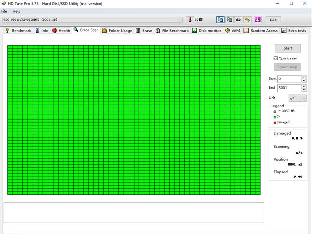
Task: Decrease the End value with down arrow
Action: click(x=304, y=90)
